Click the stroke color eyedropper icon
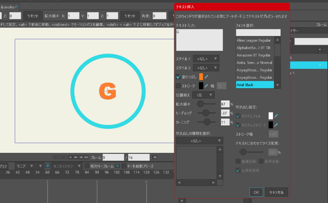The image size is (328, 203). coord(207,86)
